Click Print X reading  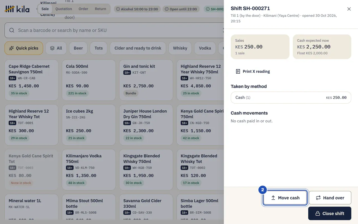pyautogui.click(x=253, y=71)
